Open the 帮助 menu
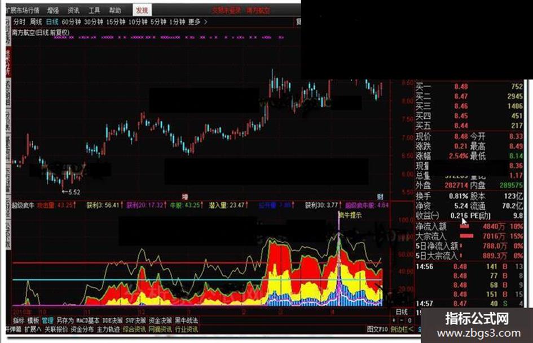533x343 pixels. pyautogui.click(x=115, y=11)
